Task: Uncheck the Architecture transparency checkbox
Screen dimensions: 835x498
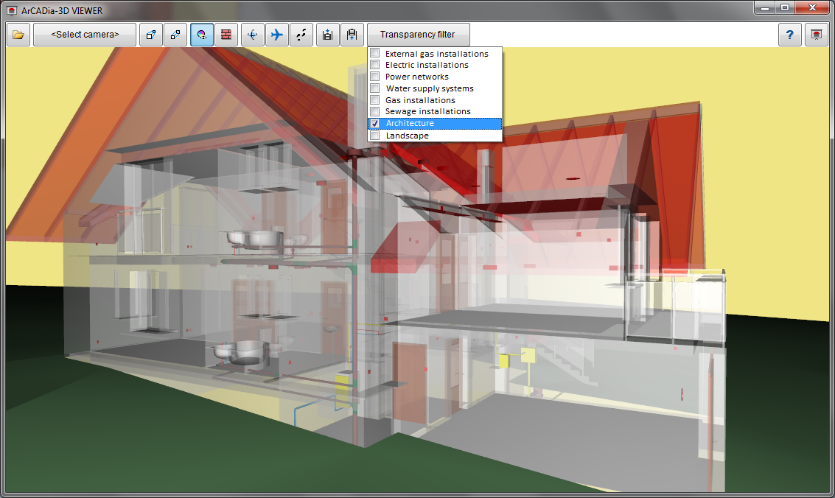Action: 375,124
